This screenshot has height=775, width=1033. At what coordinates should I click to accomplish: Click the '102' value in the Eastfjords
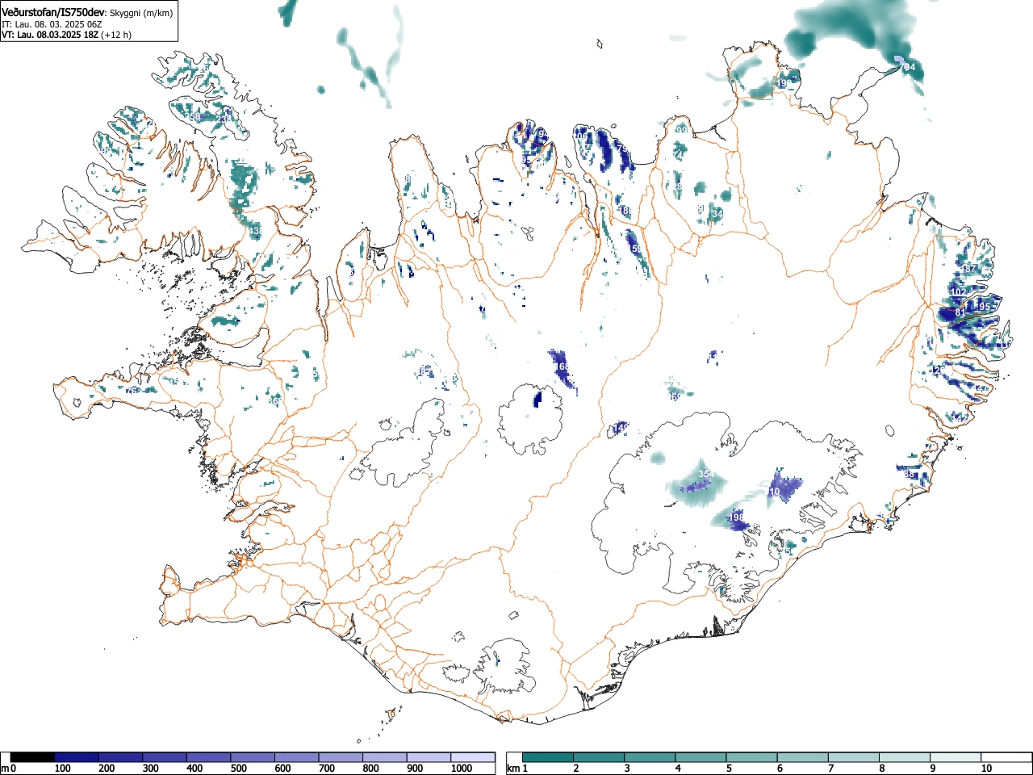959,291
